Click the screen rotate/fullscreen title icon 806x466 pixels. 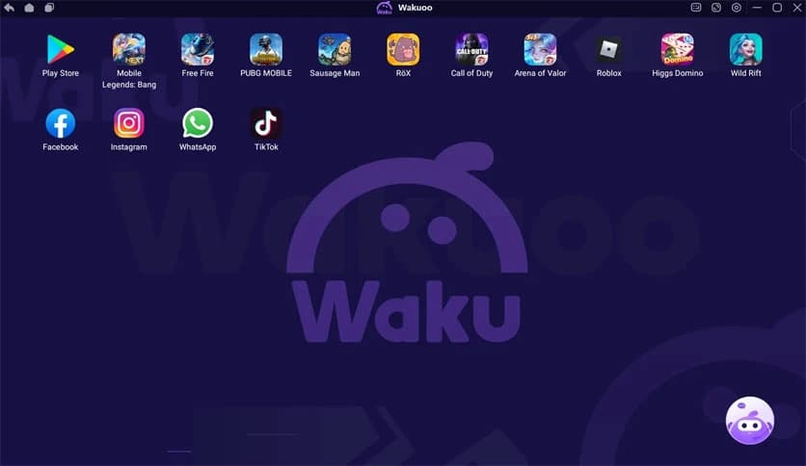coord(716,8)
